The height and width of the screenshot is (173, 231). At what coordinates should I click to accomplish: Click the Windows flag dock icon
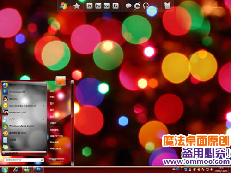(x=63, y=6)
